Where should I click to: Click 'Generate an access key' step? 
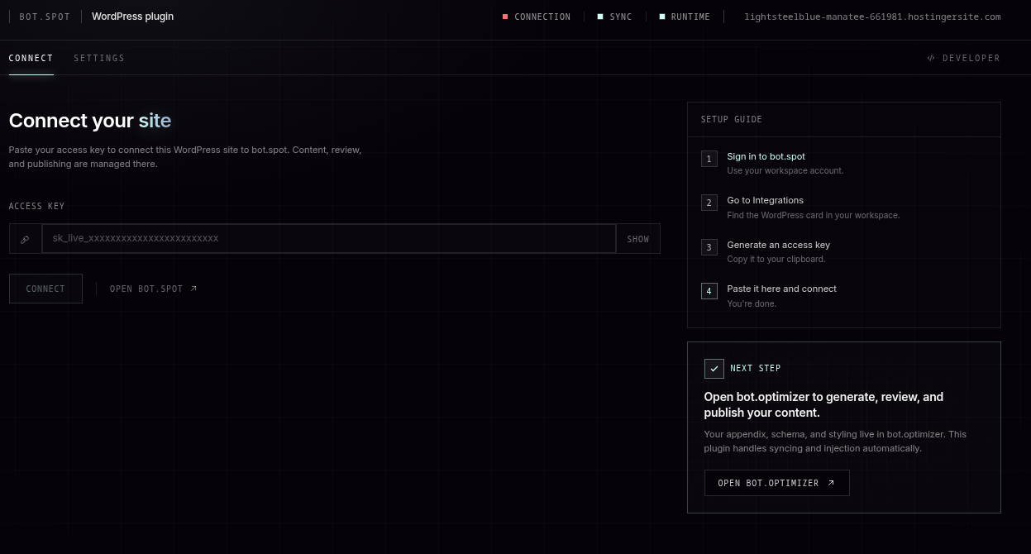point(779,245)
